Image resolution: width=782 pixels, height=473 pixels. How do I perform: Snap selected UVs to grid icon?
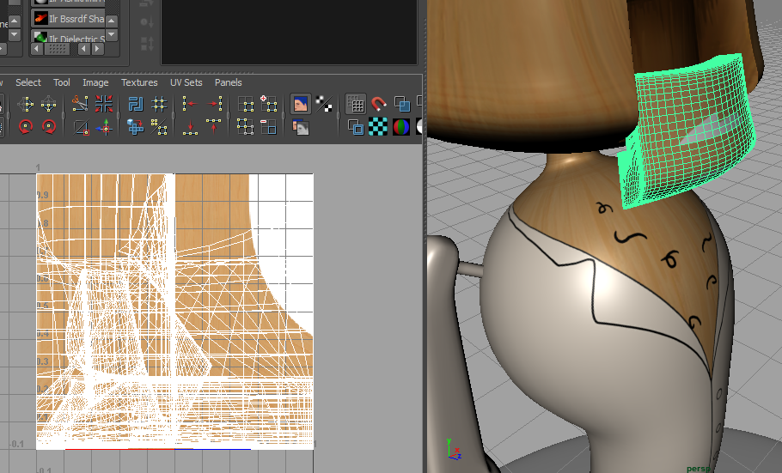(x=159, y=104)
